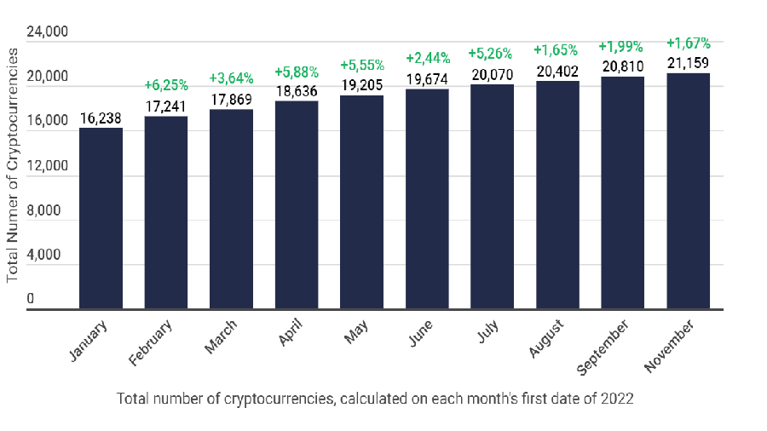This screenshot has height=431, width=767.
Task: Click the +5,88% percentage label
Action: click(297, 72)
